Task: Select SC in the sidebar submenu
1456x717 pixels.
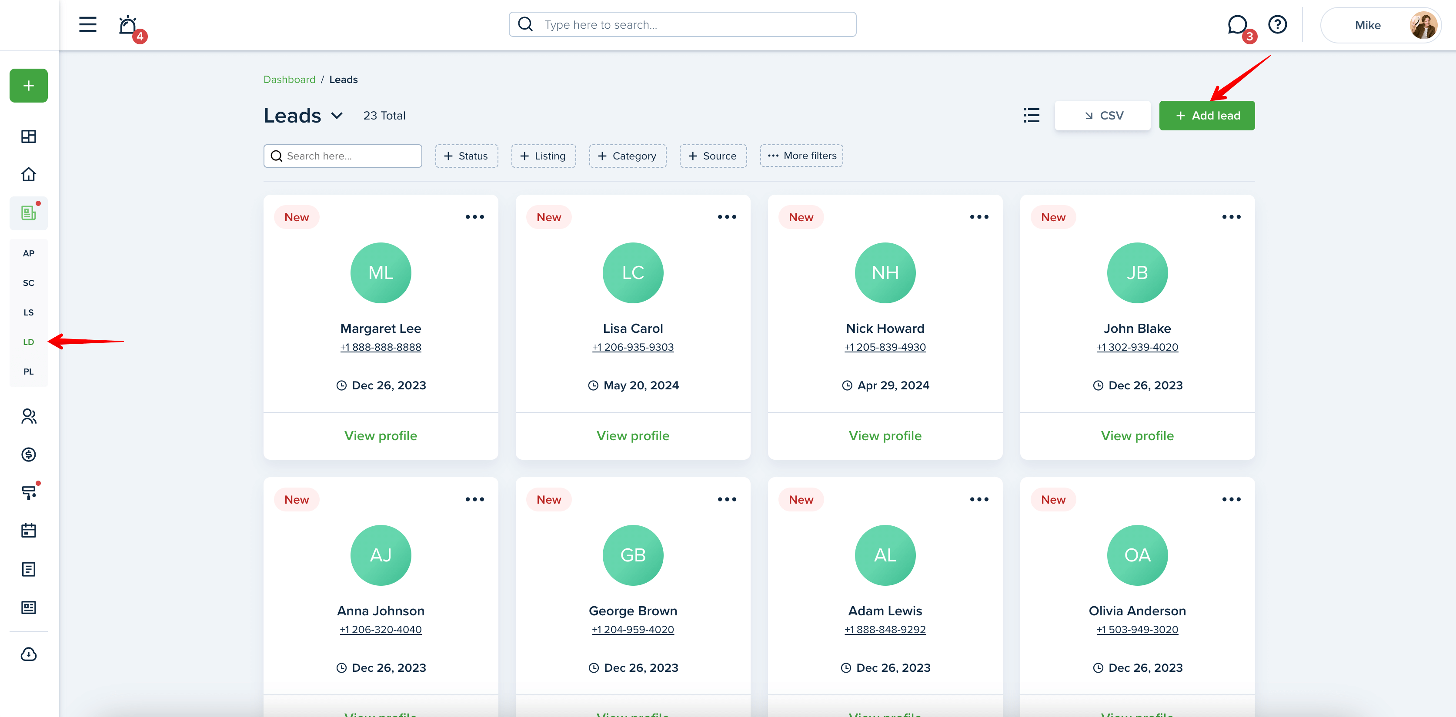Action: coord(29,283)
